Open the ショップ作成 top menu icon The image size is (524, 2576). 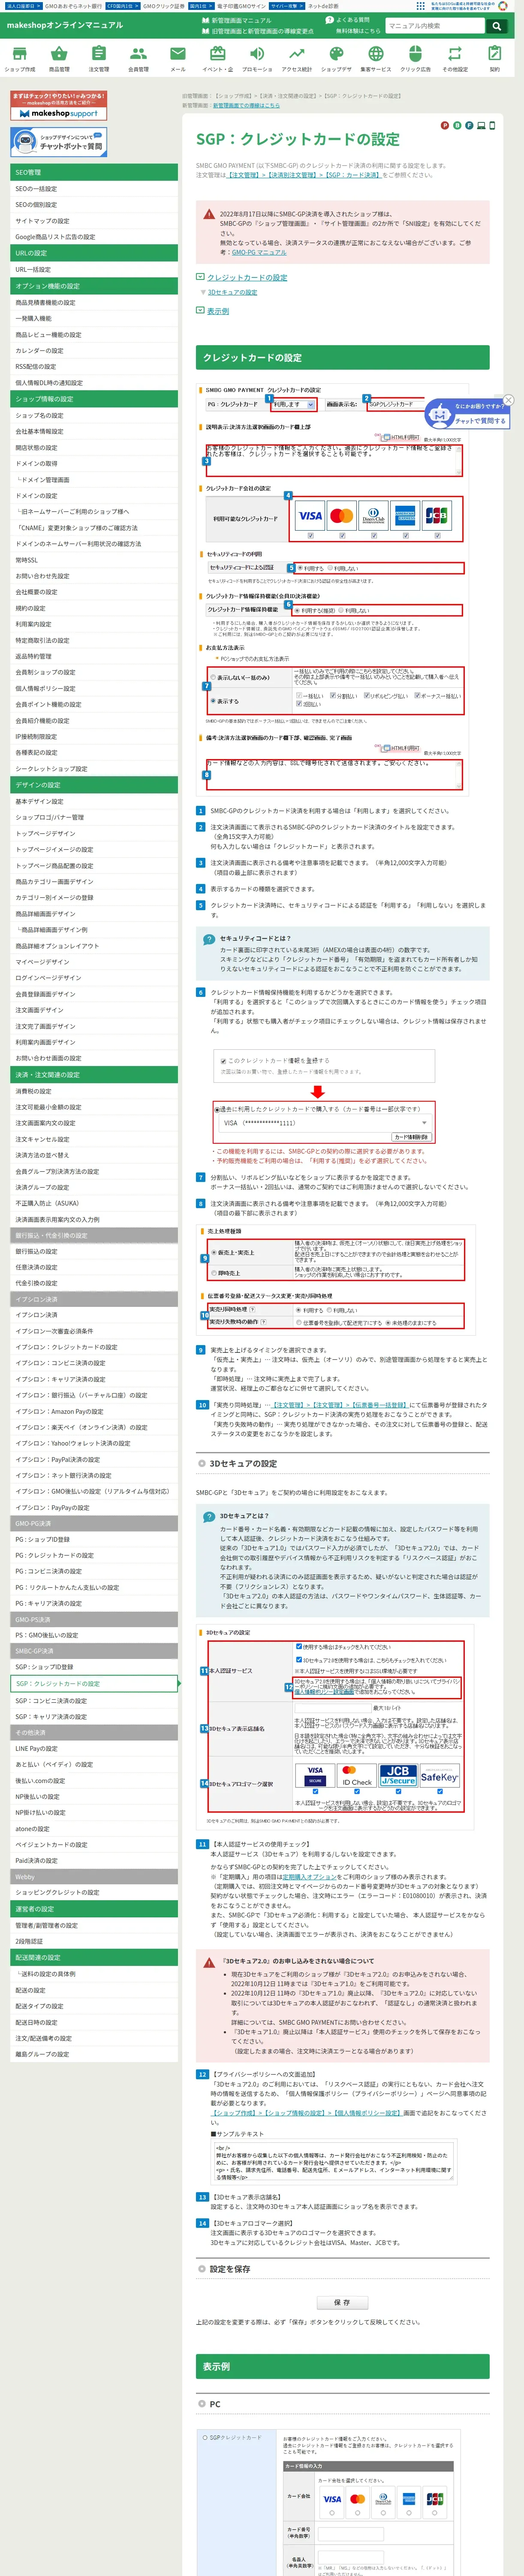point(20,59)
